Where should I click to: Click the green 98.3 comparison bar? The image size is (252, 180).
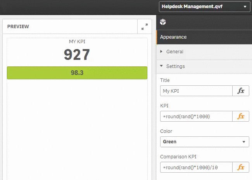[x=77, y=73]
